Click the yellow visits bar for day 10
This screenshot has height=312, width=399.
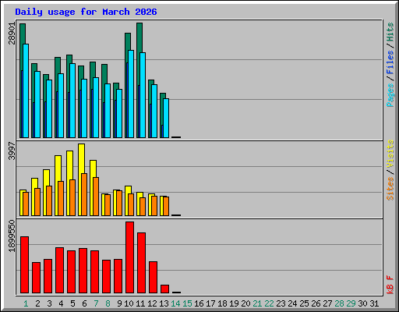click(x=128, y=190)
